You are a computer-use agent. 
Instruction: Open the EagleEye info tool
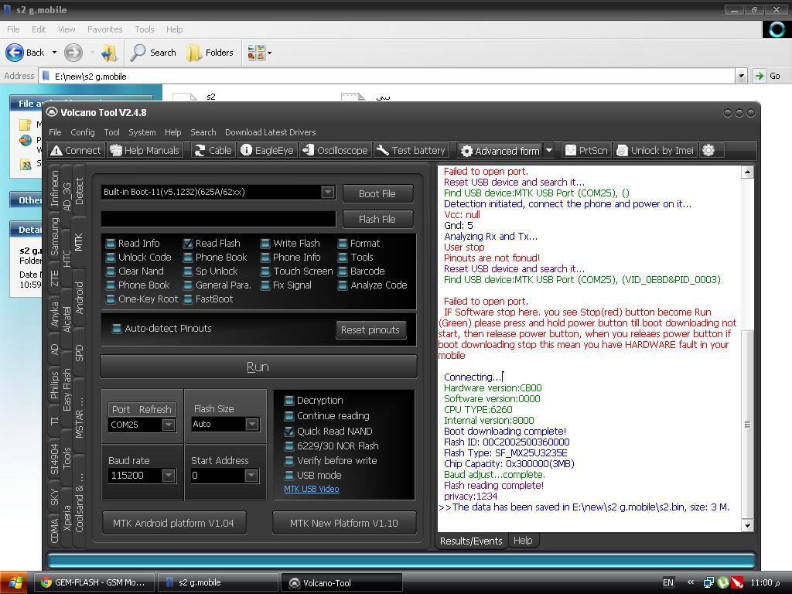[267, 151]
